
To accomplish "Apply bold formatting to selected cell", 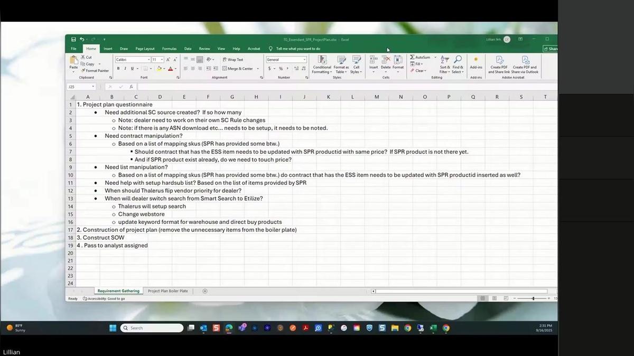I will tap(118, 68).
